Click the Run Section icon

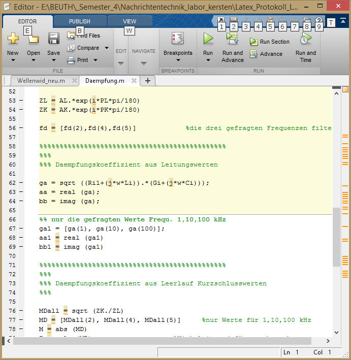(254, 42)
